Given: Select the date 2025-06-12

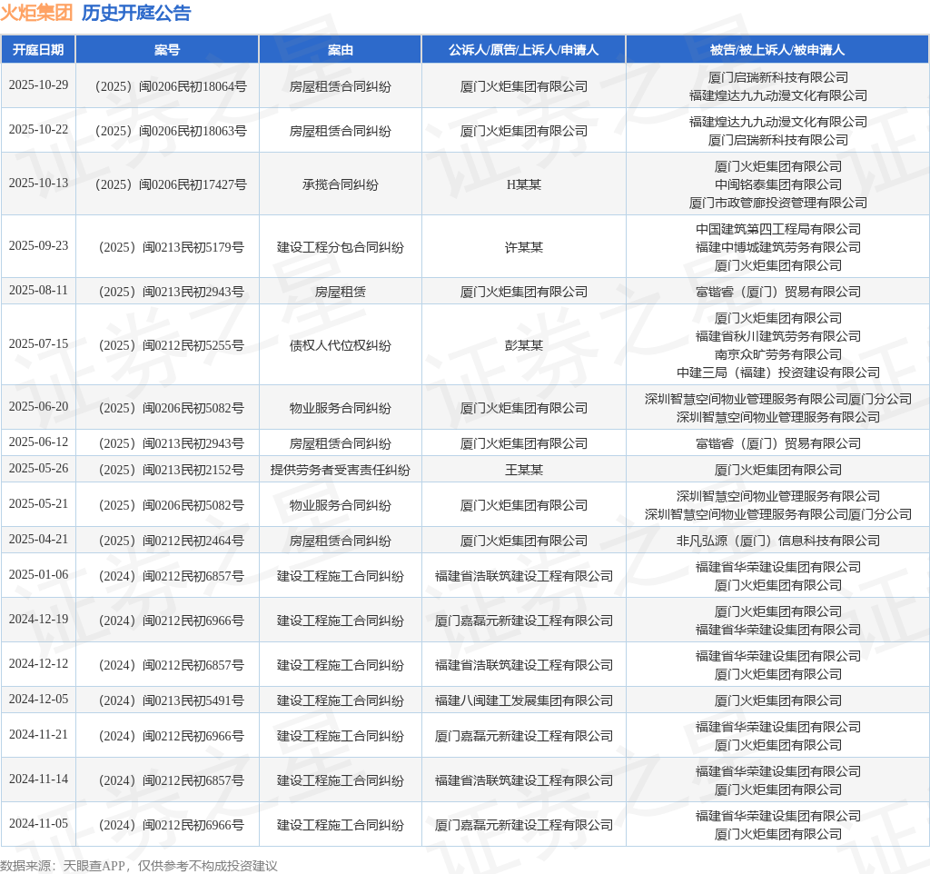Looking at the screenshot, I should click(38, 442).
